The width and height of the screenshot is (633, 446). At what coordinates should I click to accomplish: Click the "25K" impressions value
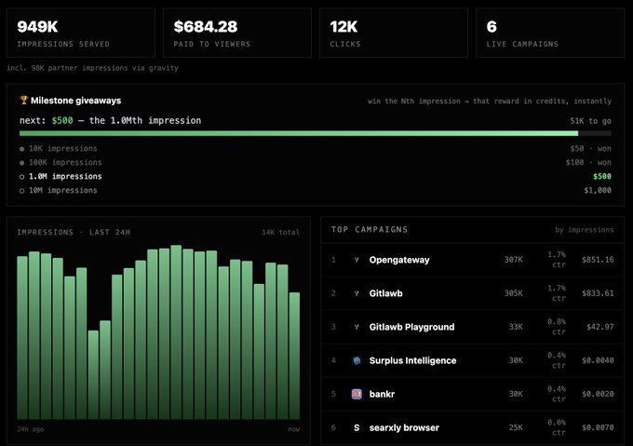click(516, 427)
